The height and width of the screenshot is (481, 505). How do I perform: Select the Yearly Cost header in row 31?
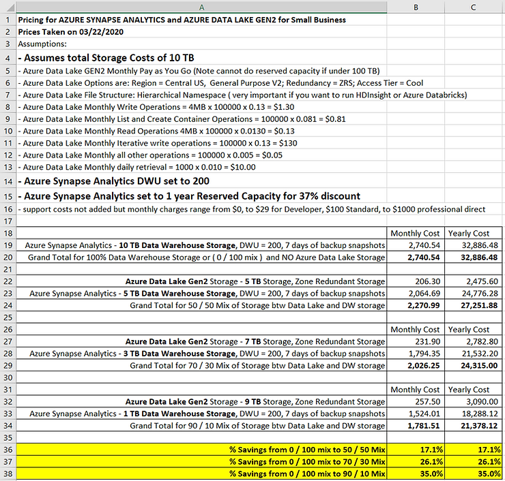tap(473, 390)
